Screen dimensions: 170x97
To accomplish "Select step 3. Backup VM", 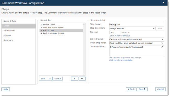I will tap(61, 30).
